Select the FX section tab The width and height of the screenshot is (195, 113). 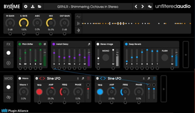click(x=8, y=44)
